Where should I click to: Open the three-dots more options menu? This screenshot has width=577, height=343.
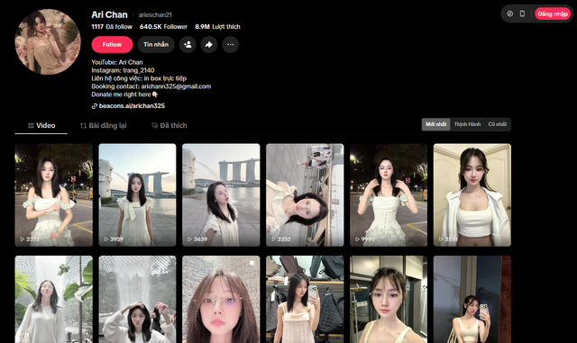pos(231,44)
